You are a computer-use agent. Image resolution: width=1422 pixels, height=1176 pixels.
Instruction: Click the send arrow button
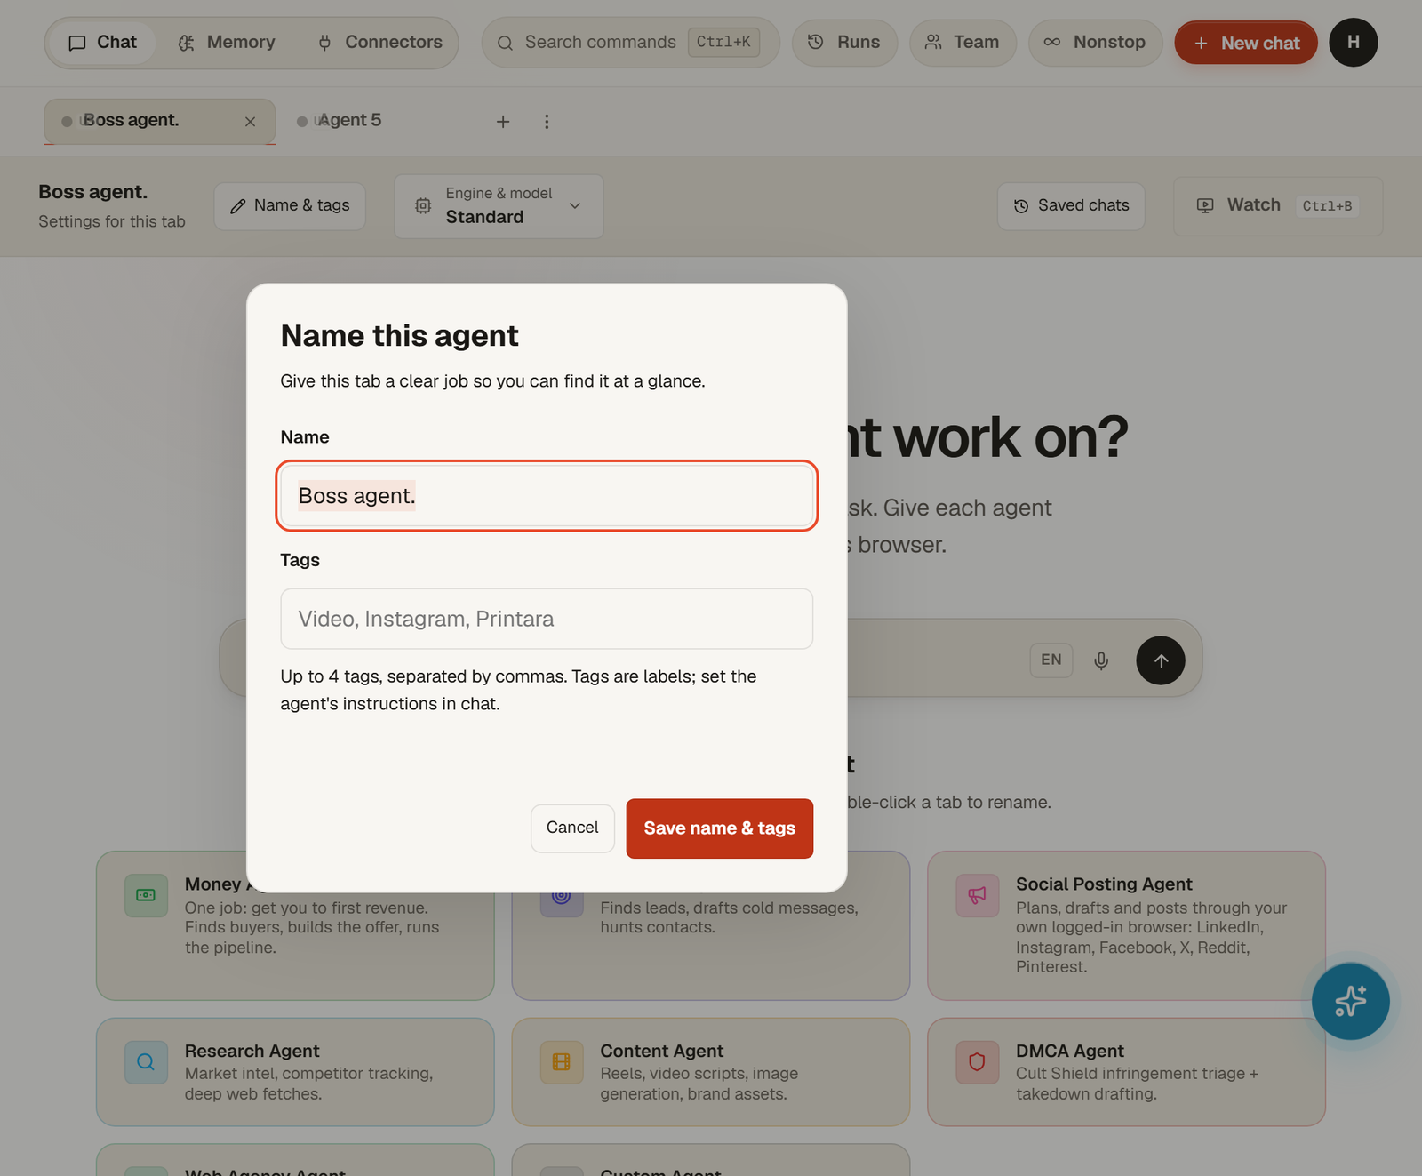pos(1161,660)
